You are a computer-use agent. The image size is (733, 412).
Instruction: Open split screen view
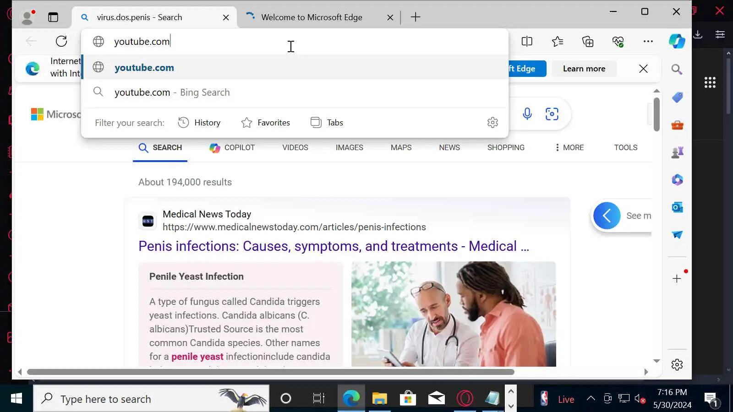[527, 42]
